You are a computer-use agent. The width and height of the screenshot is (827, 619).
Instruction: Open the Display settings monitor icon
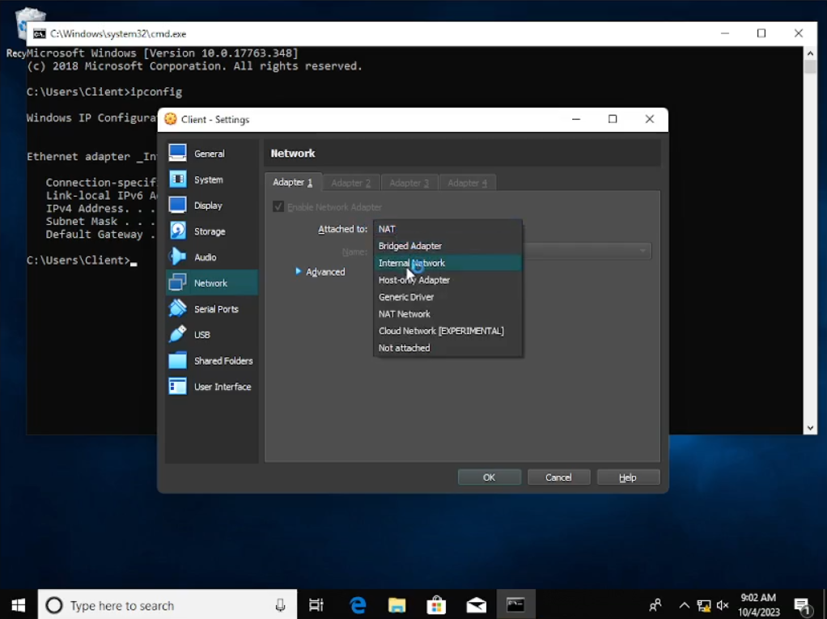coord(177,205)
